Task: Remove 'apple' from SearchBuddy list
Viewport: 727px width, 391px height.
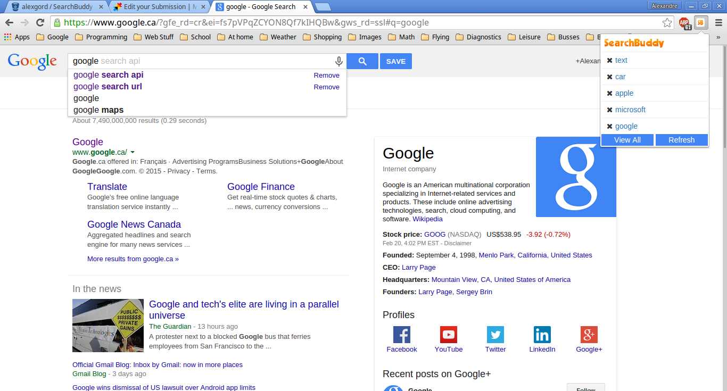Action: tap(609, 93)
